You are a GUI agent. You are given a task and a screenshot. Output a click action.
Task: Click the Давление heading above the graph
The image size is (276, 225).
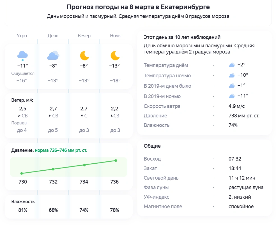point(22,150)
